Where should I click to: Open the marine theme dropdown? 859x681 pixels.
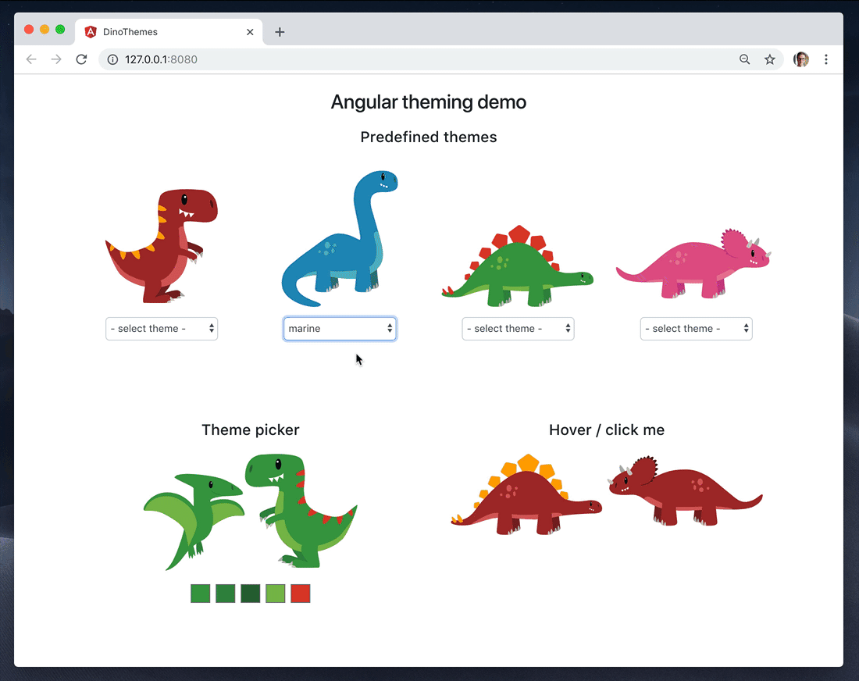coord(340,329)
